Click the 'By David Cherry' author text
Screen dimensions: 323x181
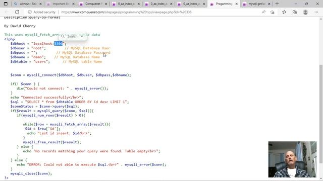click(x=20, y=26)
